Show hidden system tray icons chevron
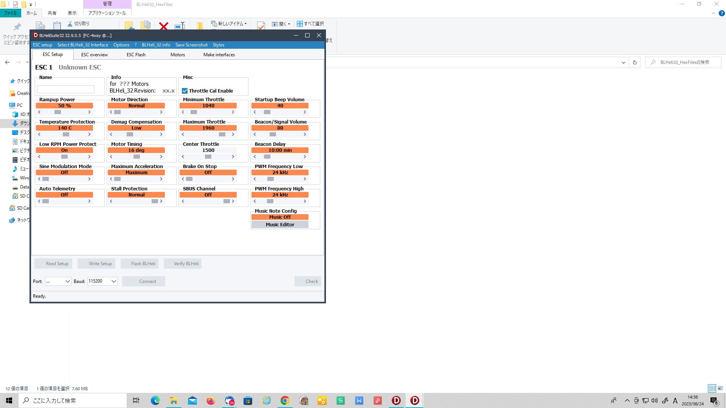726x408 pixels. point(627,400)
